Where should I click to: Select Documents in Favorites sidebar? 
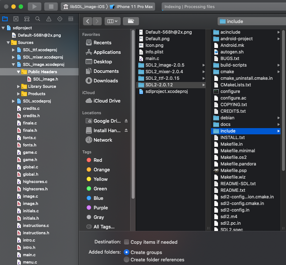click(x=102, y=71)
